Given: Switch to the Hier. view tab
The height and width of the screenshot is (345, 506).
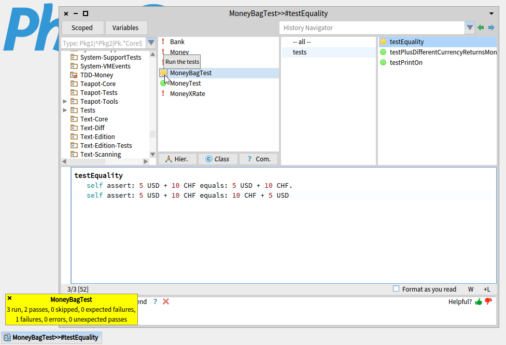Looking at the screenshot, I should click(x=177, y=159).
